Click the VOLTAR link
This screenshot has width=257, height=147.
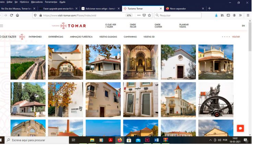coord(236,37)
